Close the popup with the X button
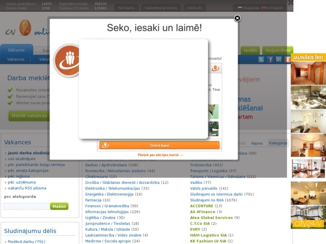The image size is (326, 244). click(237, 19)
